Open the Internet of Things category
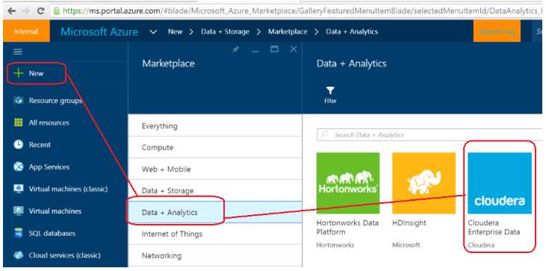 [x=215, y=234]
